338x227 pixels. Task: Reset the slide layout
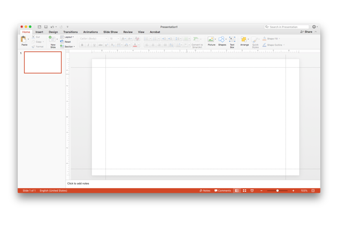67,42
